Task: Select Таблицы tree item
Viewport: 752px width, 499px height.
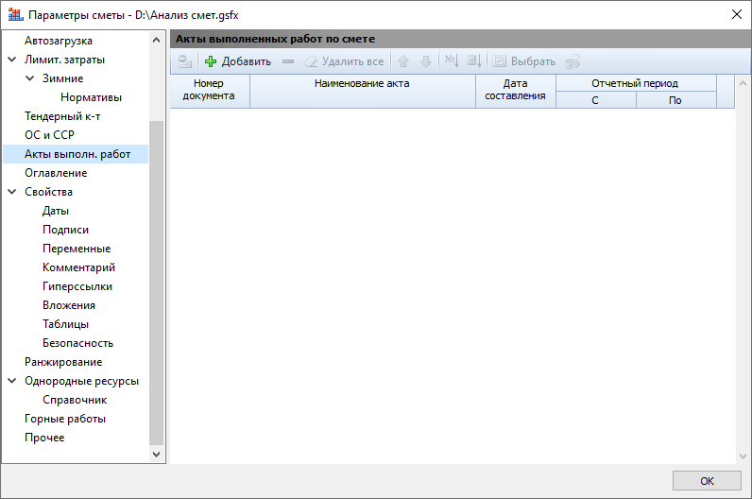Action: tap(66, 324)
